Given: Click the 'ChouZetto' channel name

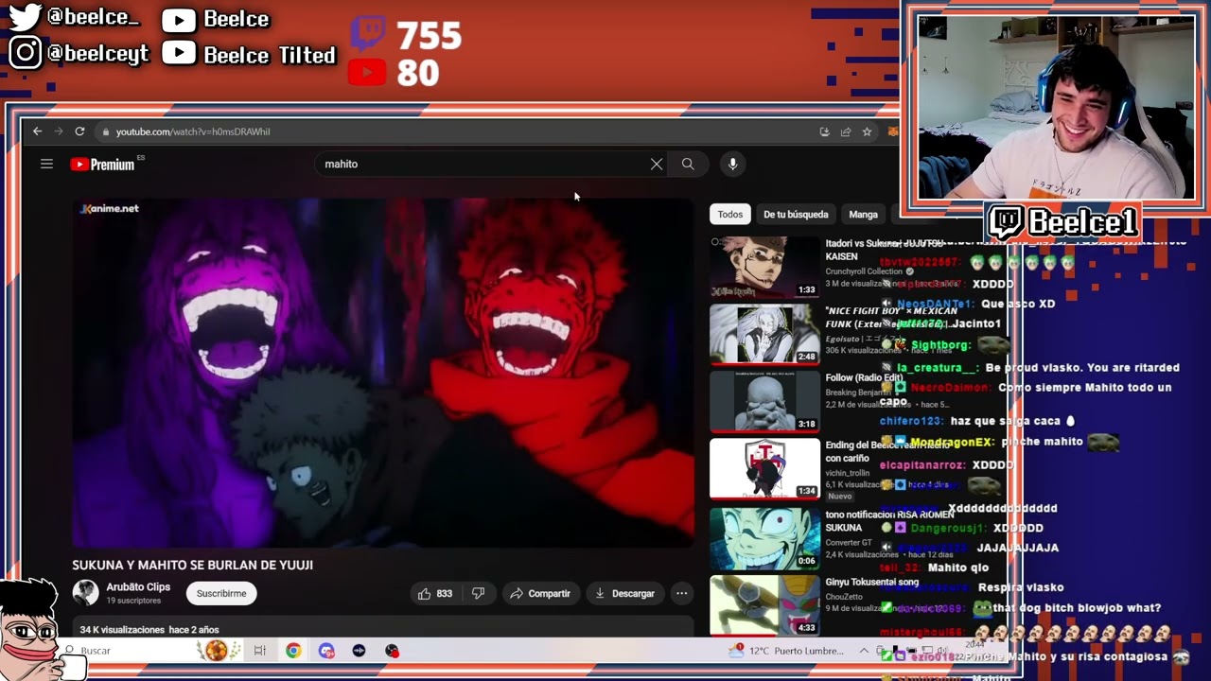Looking at the screenshot, I should click(845, 597).
